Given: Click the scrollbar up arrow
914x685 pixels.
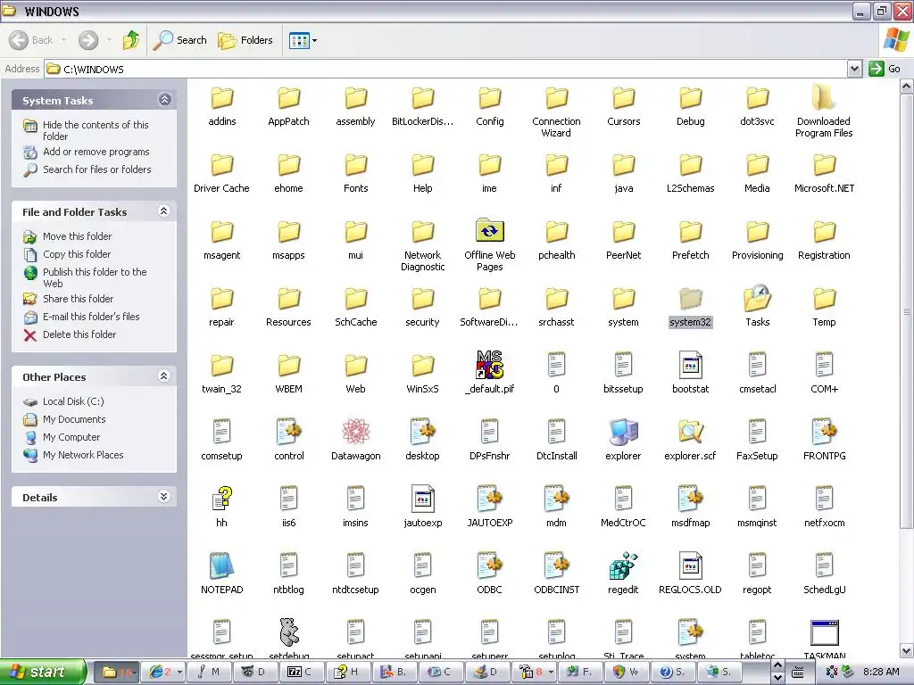Looking at the screenshot, I should pyautogui.click(x=907, y=87).
